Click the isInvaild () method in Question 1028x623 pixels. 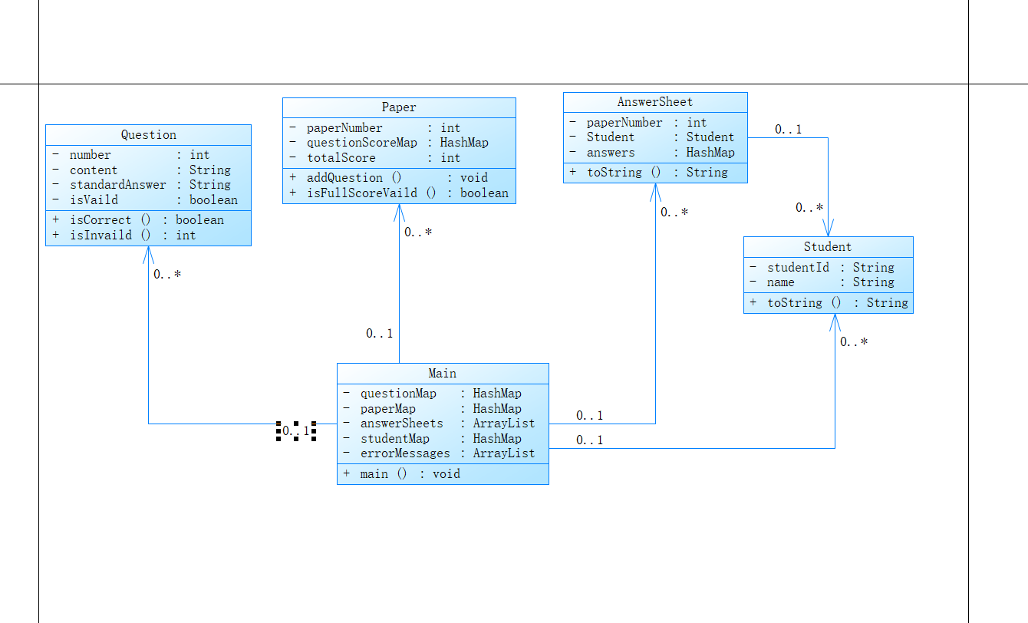[149, 236]
